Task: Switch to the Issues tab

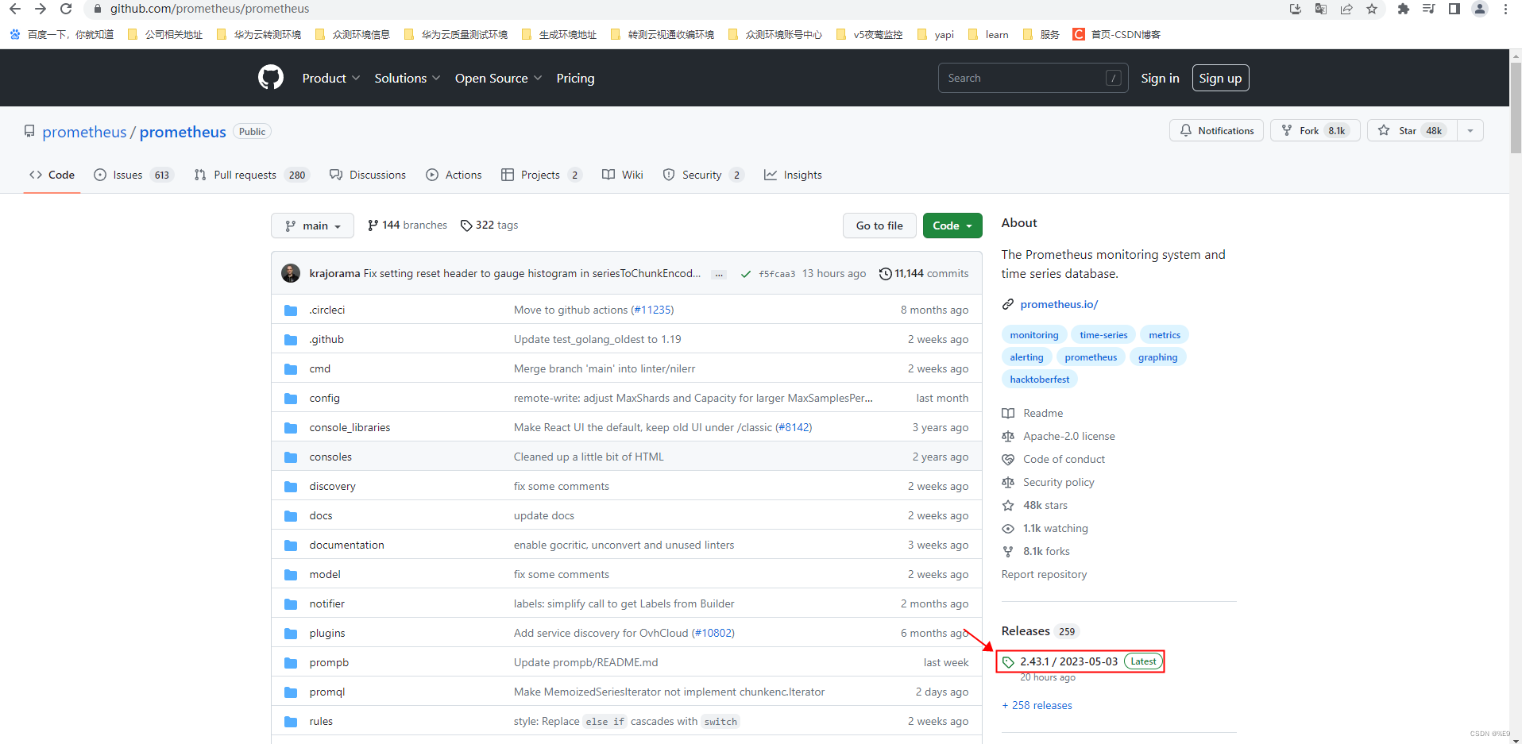Action: (133, 175)
